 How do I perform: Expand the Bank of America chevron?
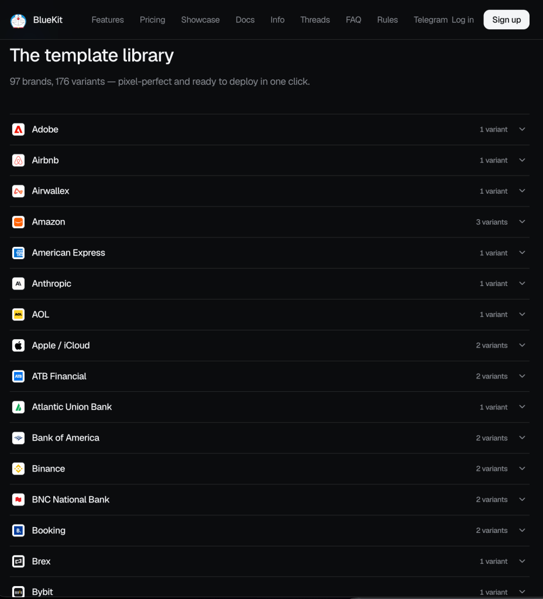pyautogui.click(x=522, y=438)
